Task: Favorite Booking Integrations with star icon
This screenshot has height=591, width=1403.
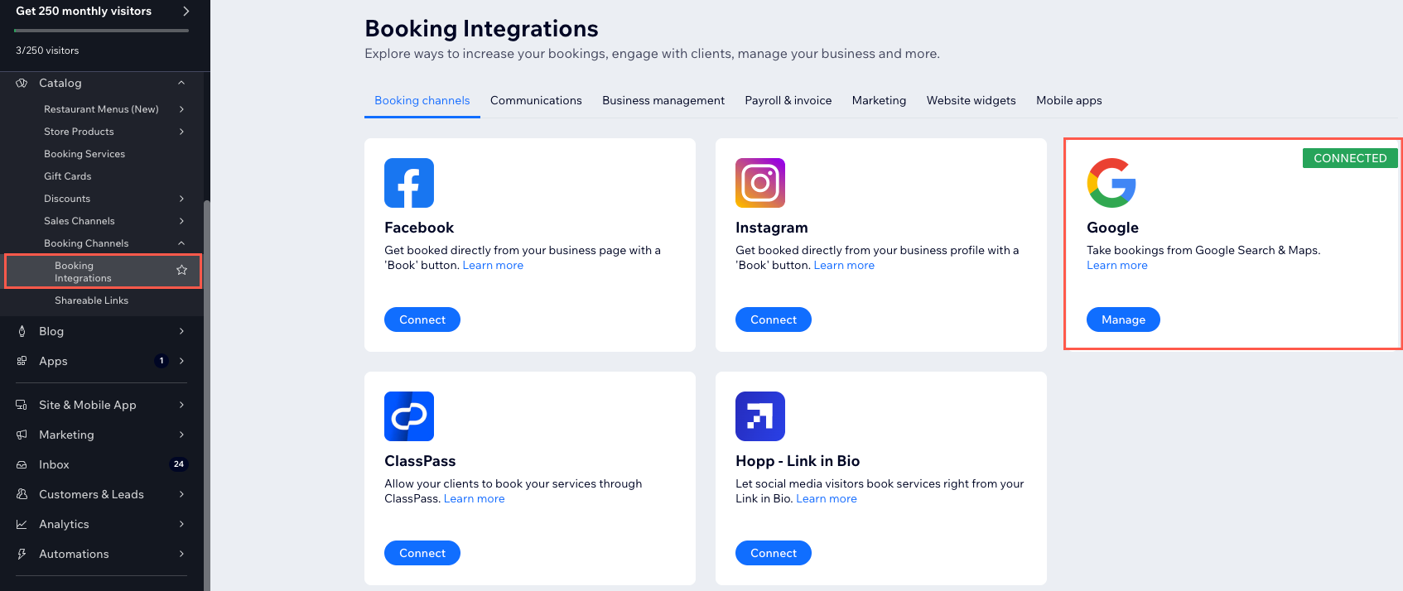Action: tap(182, 271)
